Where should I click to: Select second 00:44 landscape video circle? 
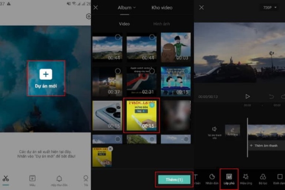click(152, 37)
